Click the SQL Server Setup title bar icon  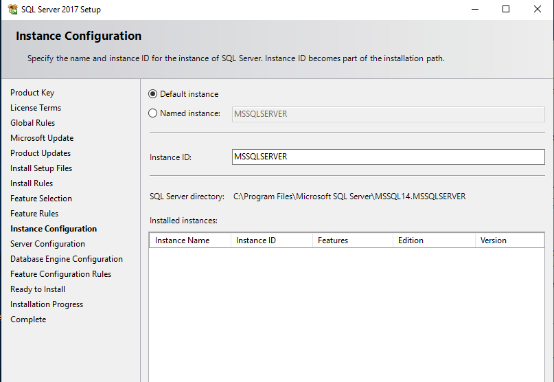pyautogui.click(x=12, y=10)
